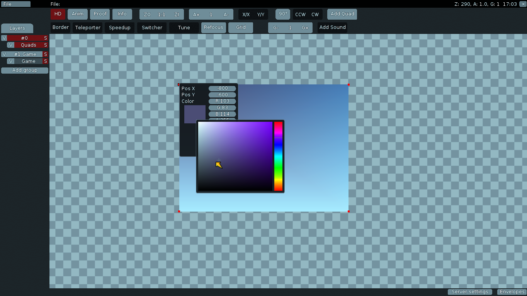Flip horizontally with the X/X button
Viewport: 527px width, 296px height.
pos(246,15)
